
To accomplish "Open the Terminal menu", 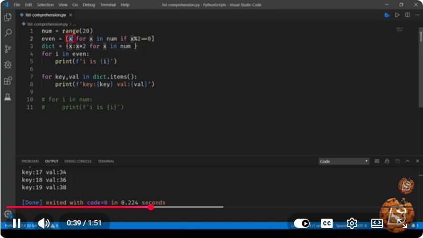I will pyautogui.click(x=108, y=5).
